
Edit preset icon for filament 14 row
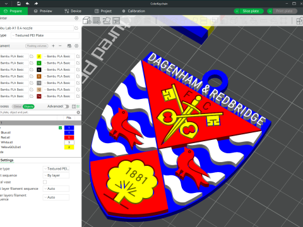point(78,96)
